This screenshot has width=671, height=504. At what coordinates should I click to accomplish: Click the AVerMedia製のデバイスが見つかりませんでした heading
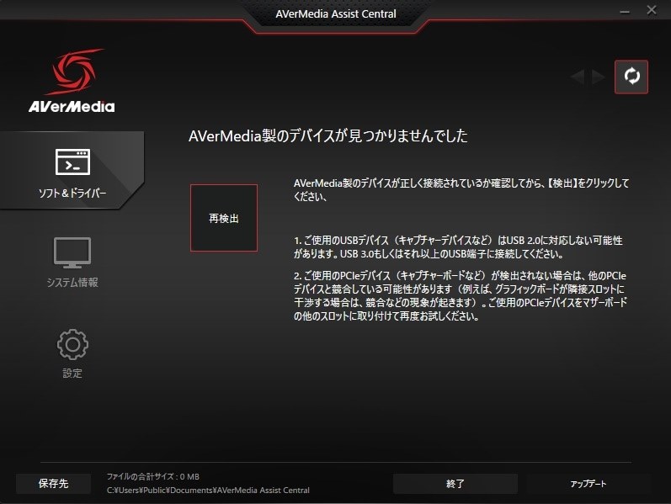click(328, 136)
